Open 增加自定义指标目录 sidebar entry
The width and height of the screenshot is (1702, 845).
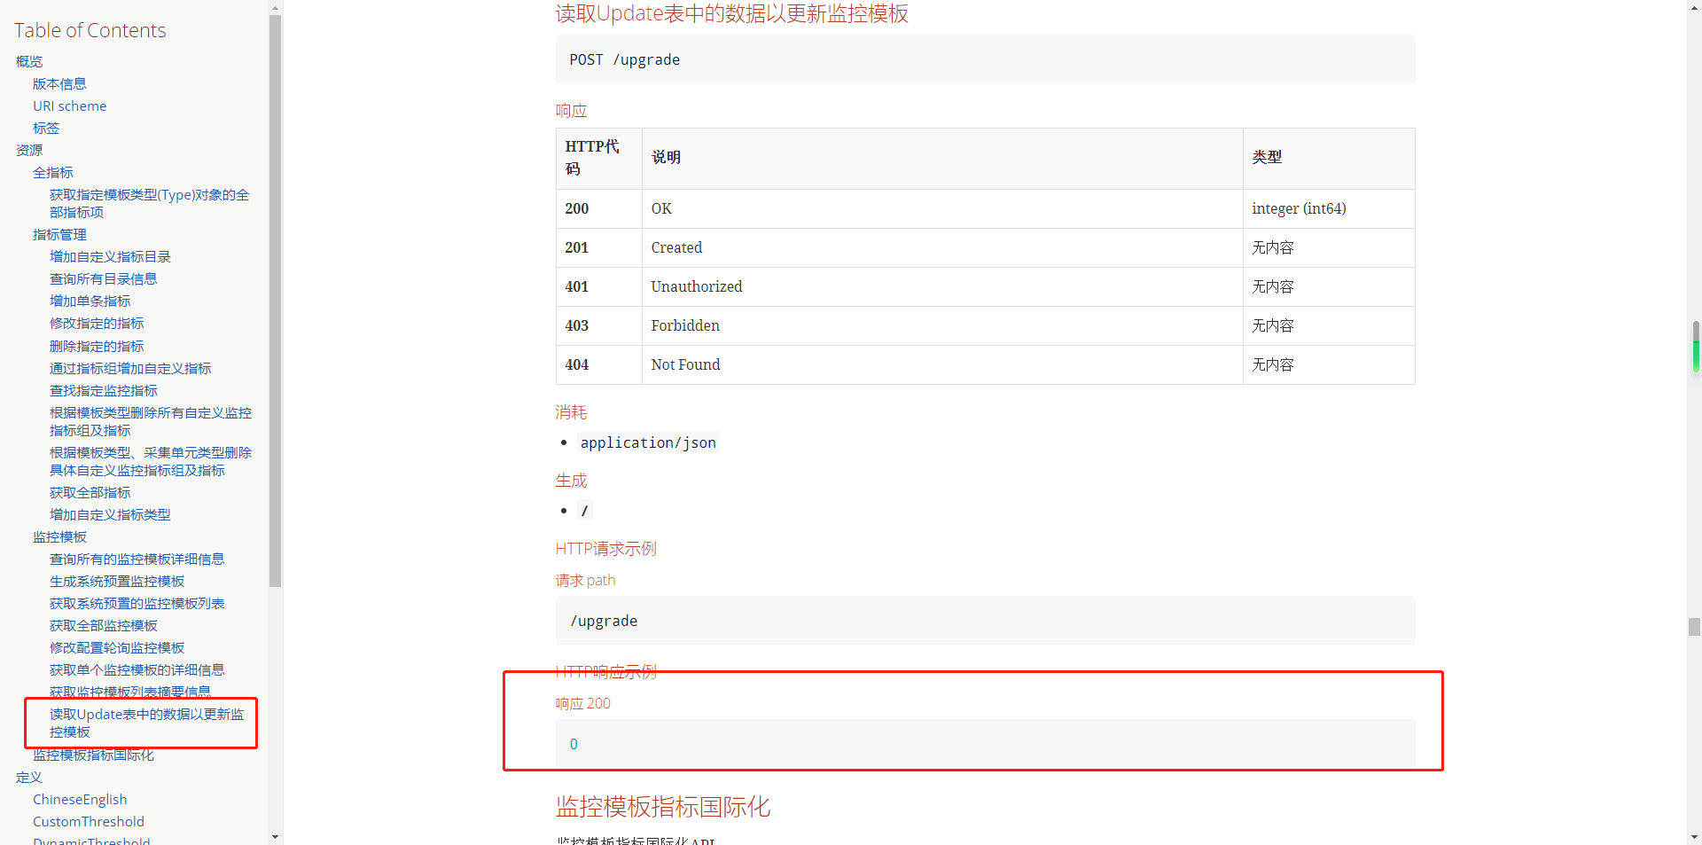(110, 256)
